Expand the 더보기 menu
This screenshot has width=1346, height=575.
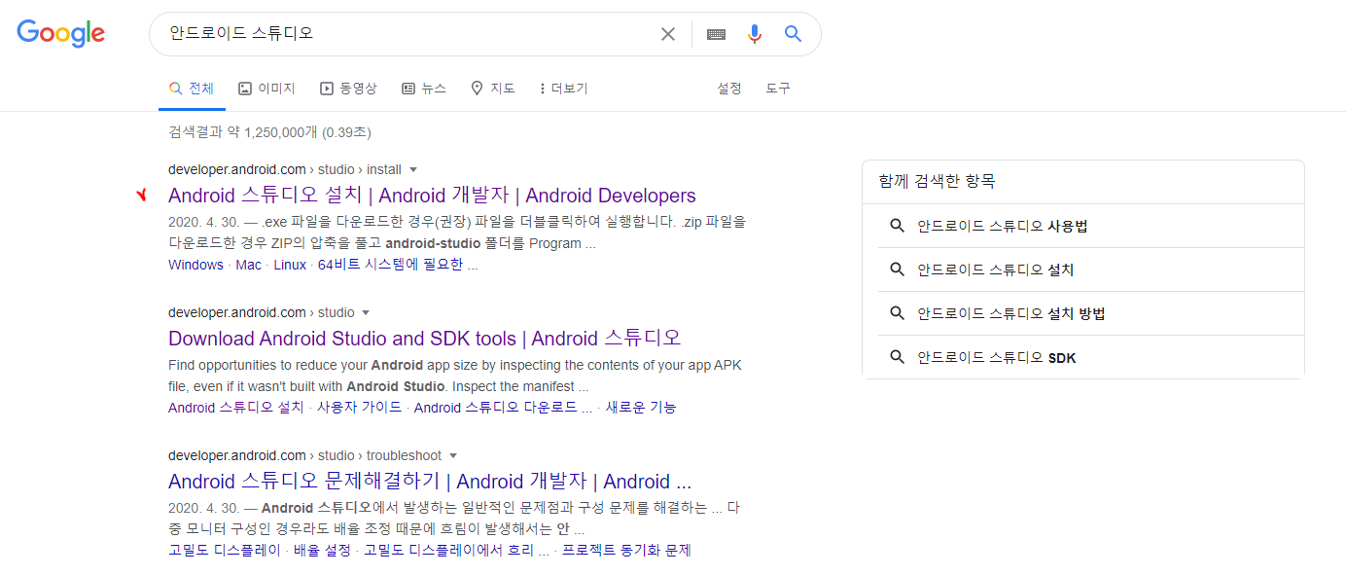(563, 89)
